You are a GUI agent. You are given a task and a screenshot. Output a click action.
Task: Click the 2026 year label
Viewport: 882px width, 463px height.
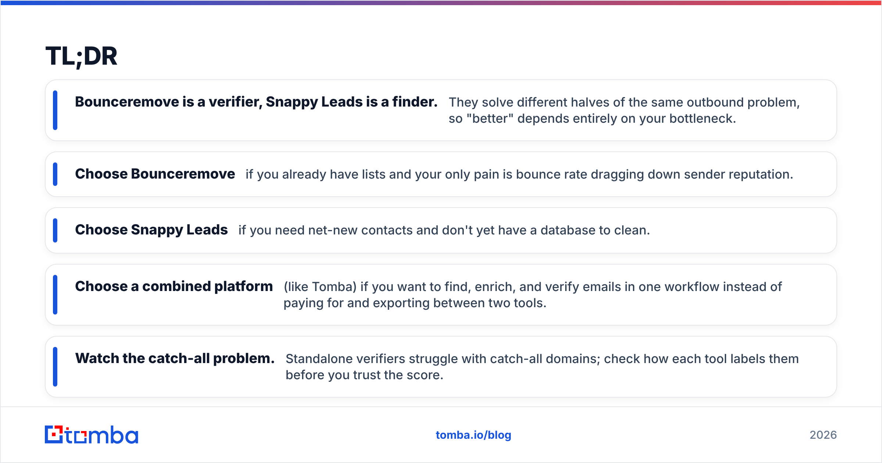click(x=823, y=435)
